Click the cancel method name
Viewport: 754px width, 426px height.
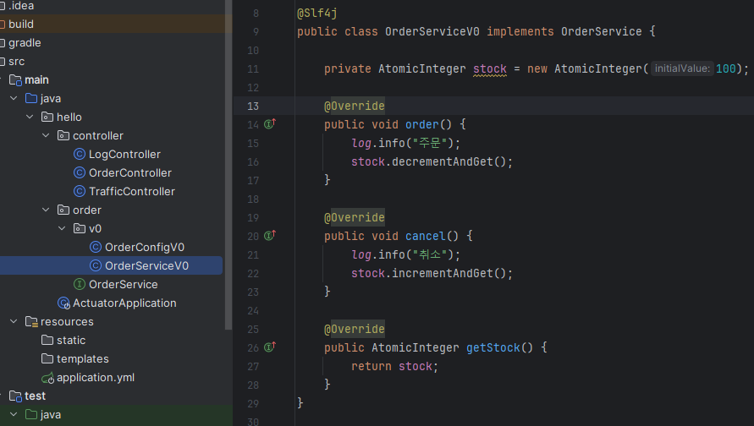point(425,237)
